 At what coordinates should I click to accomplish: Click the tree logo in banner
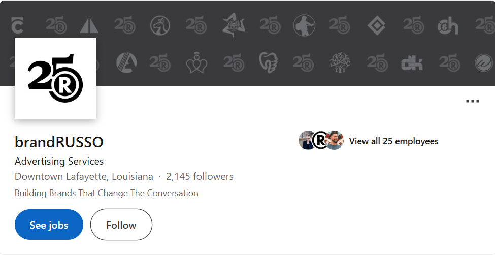point(340,62)
